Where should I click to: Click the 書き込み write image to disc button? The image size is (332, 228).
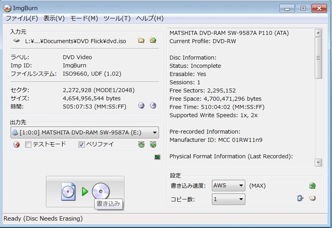(85, 192)
